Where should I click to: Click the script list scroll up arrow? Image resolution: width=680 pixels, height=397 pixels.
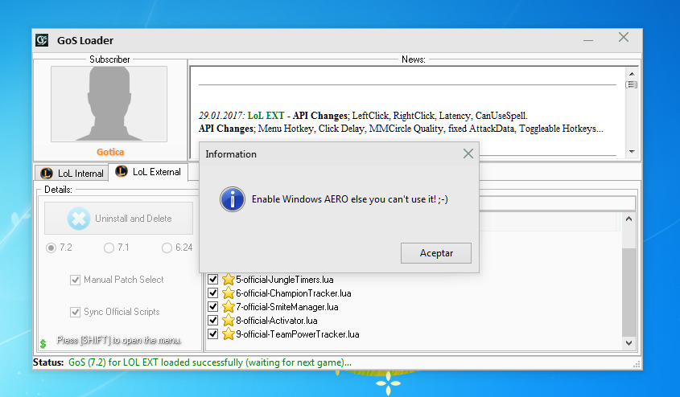[x=628, y=219]
